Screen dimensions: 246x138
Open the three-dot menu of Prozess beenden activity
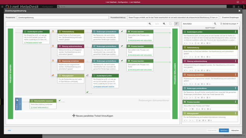click(236, 102)
